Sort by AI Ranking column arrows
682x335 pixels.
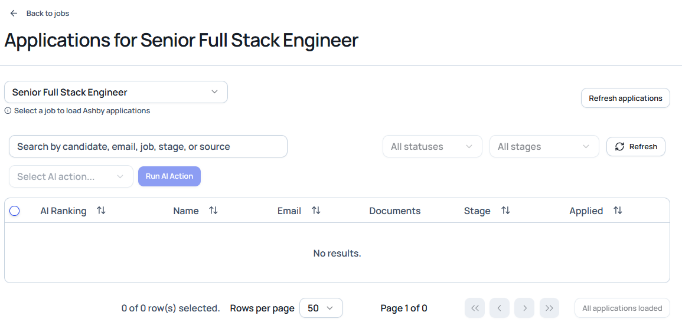[101, 211]
